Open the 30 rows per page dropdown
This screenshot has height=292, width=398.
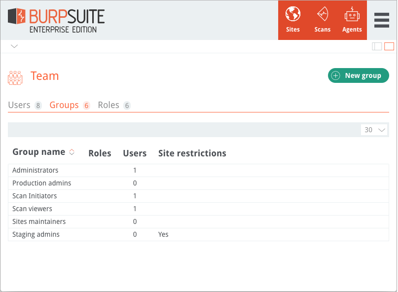[x=374, y=130]
